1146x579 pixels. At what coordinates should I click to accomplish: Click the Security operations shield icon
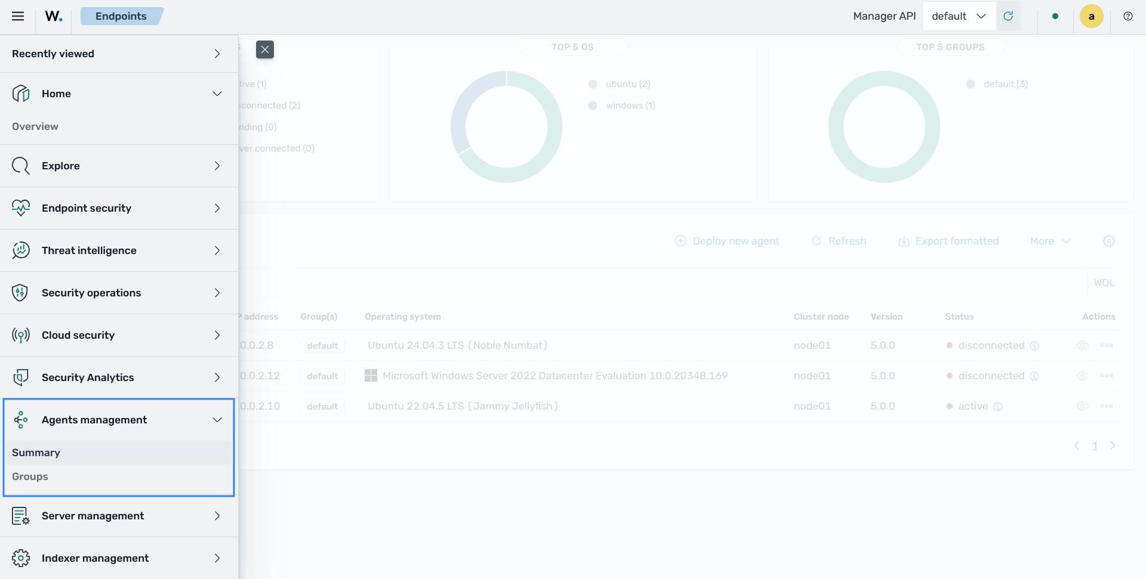point(21,293)
